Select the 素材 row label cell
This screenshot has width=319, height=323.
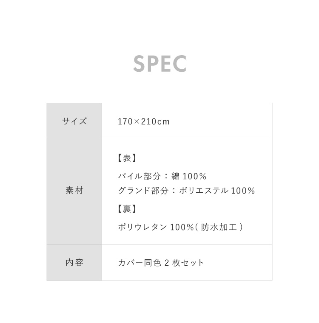coord(74,191)
